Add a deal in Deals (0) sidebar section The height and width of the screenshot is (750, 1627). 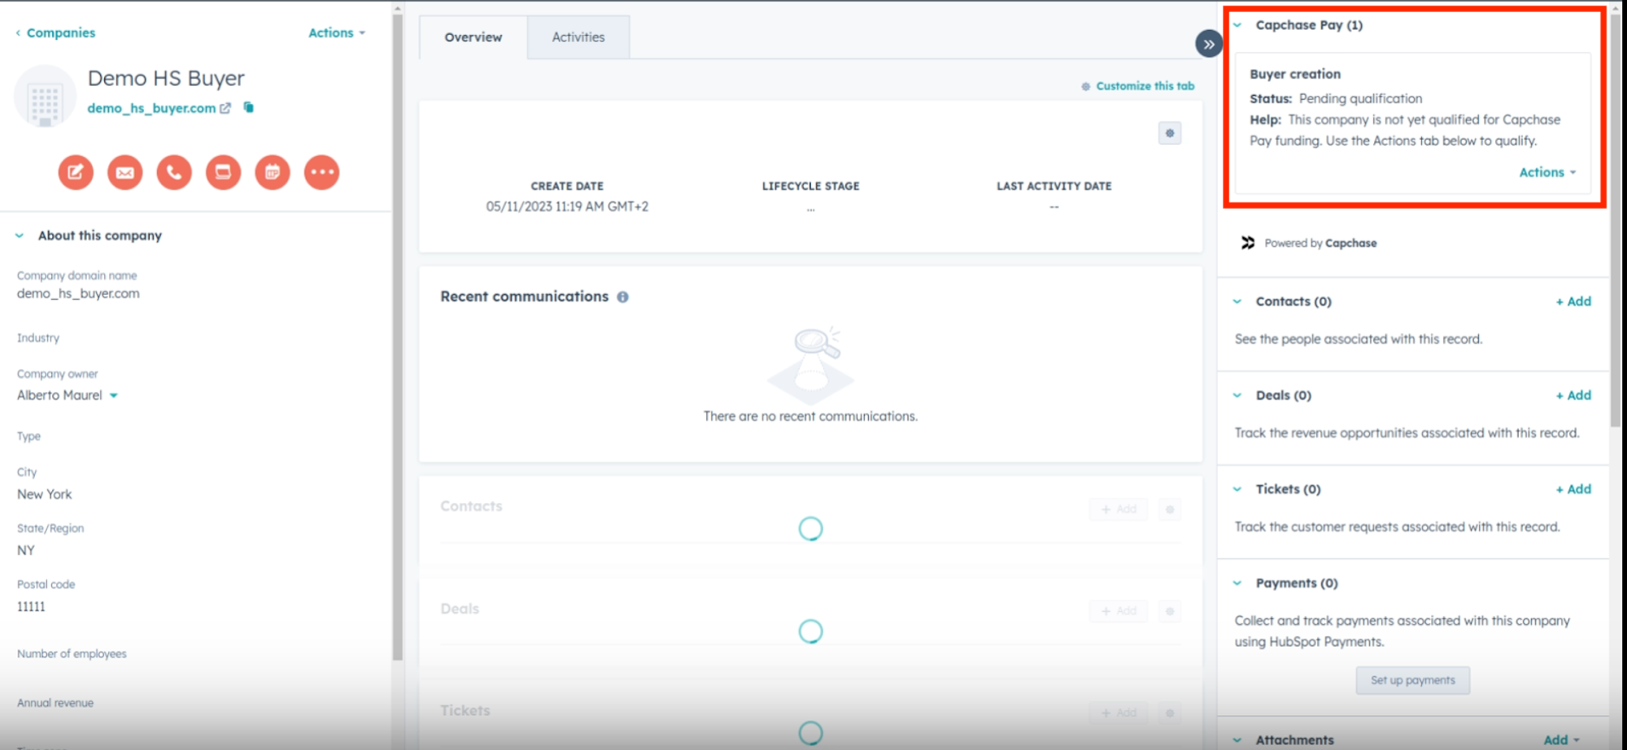1573,396
